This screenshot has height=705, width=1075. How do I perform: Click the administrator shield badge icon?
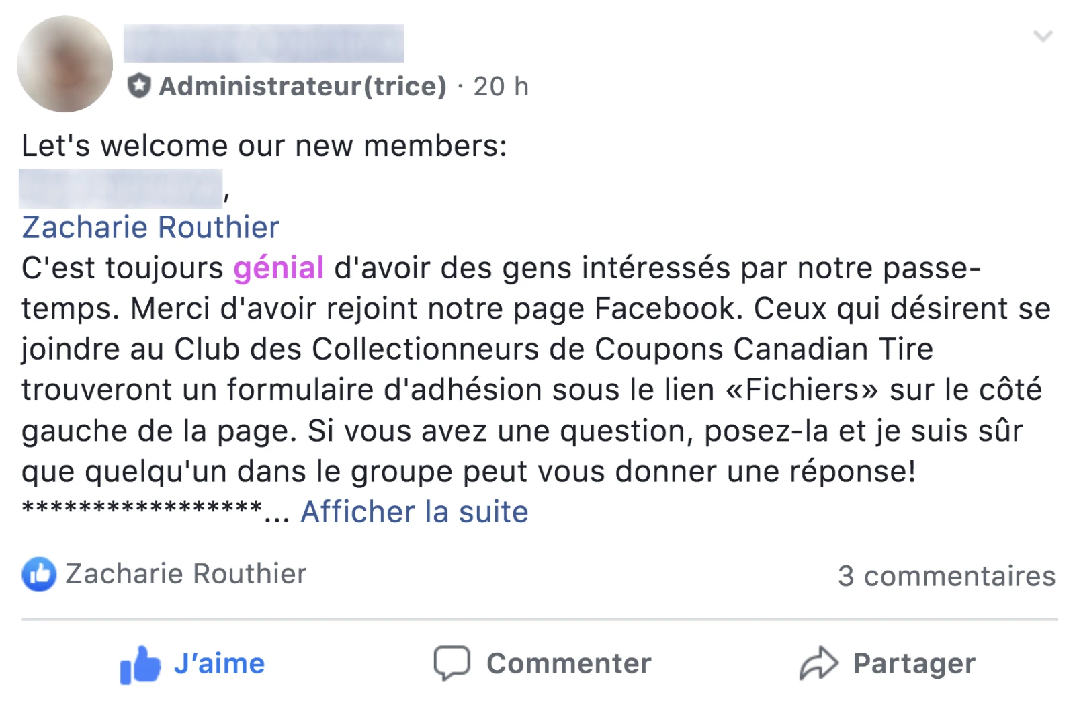(x=139, y=86)
